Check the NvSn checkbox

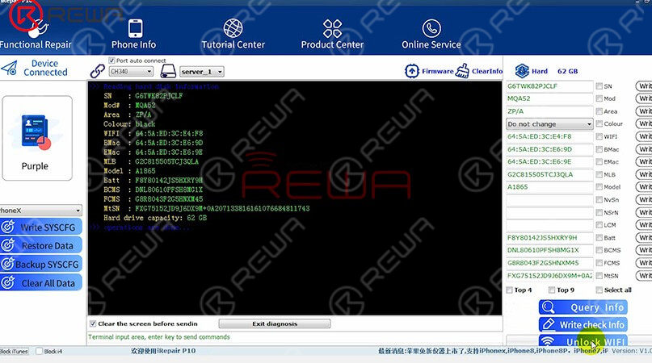[x=599, y=200]
